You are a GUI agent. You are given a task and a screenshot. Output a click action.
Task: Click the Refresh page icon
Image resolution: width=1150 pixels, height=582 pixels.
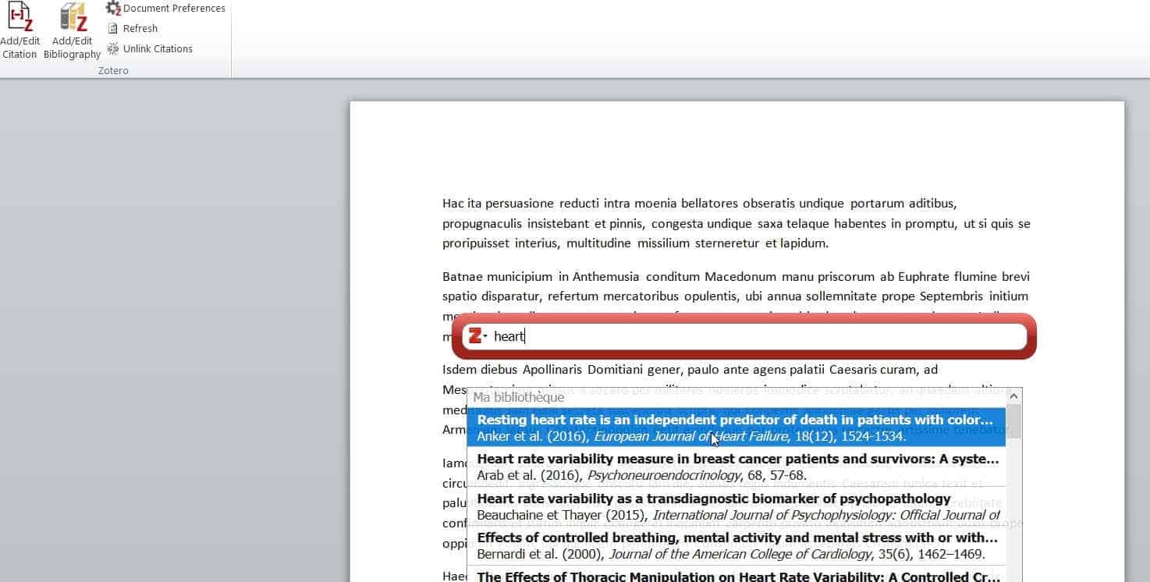pyautogui.click(x=113, y=28)
